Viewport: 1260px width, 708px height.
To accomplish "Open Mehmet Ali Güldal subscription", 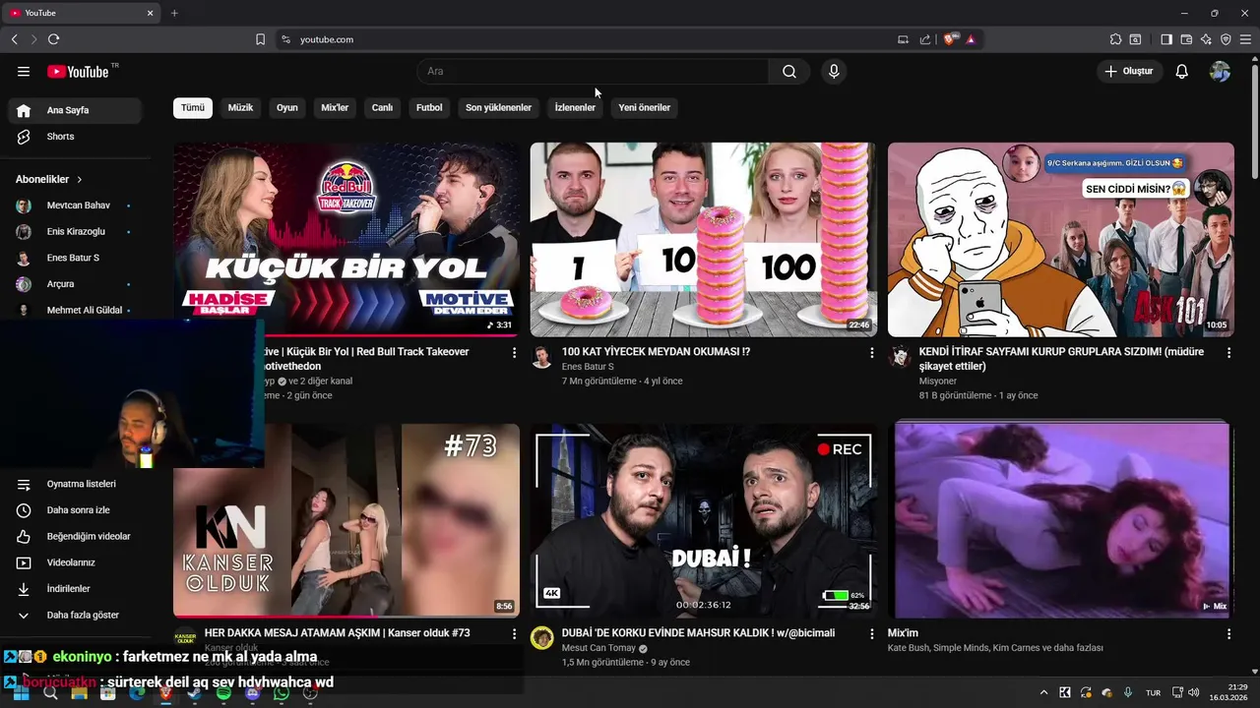I will click(75, 310).
